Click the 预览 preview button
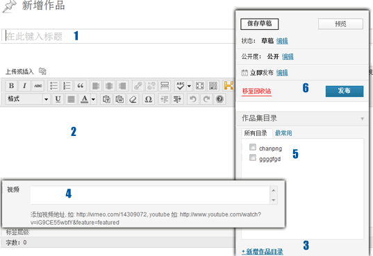The width and height of the screenshot is (373, 256). pyautogui.click(x=340, y=24)
